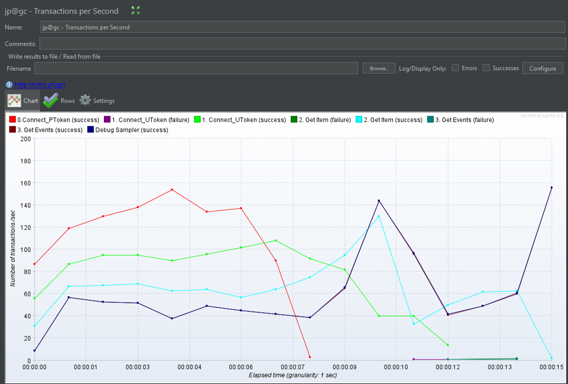Click the 'Number of transactions /sec' axis label
The width and height of the screenshot is (568, 384).
pos(13,248)
